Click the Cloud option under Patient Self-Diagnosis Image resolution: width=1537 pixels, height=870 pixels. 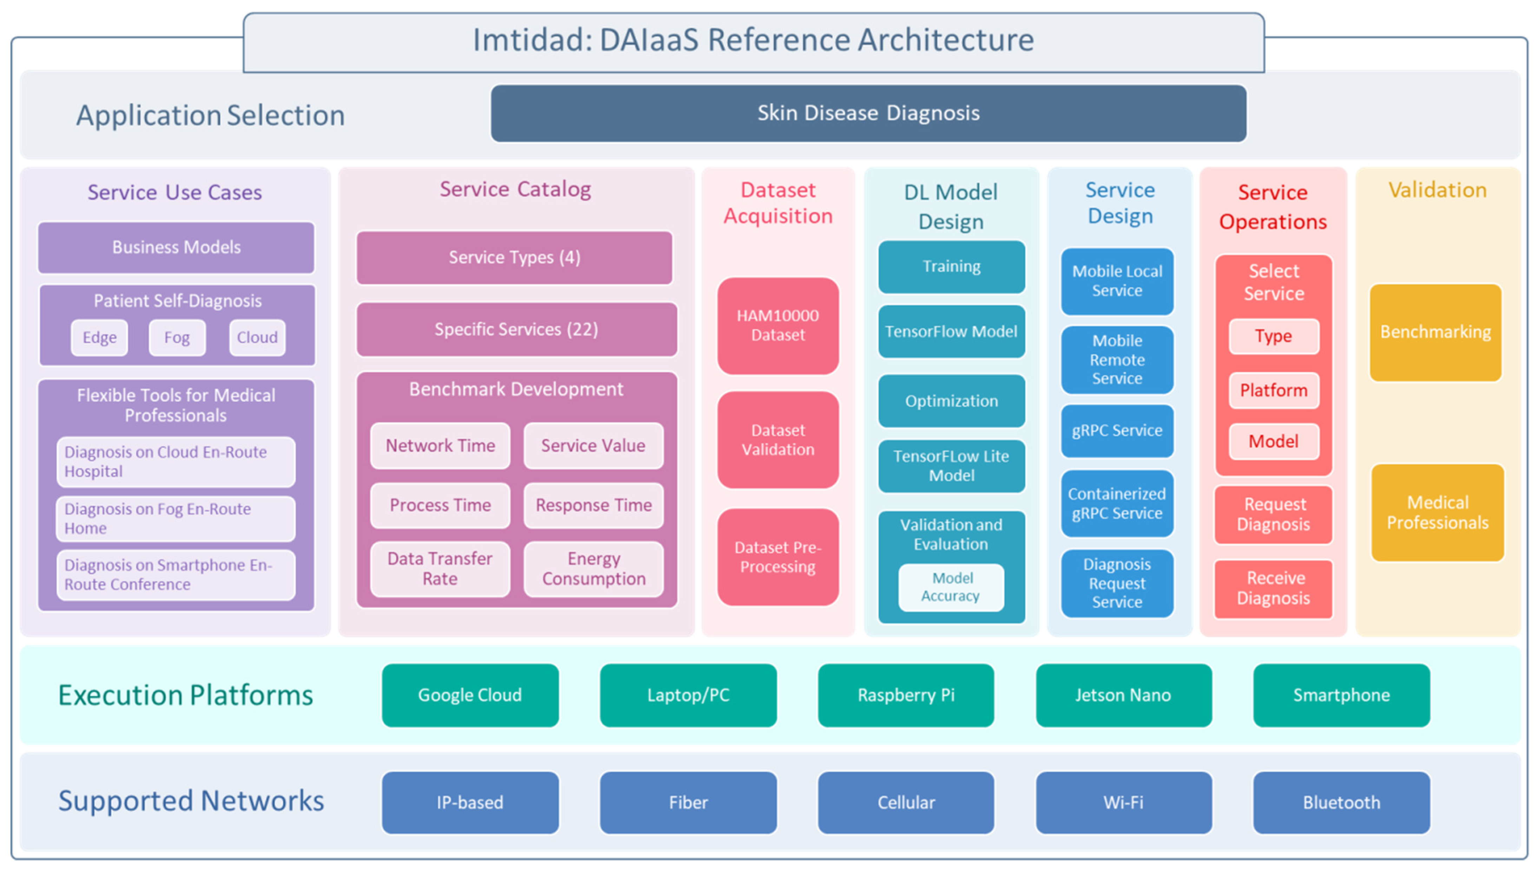[x=257, y=338]
